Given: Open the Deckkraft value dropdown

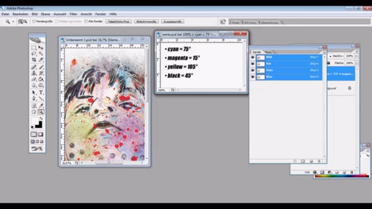Looking at the screenshot, I should pos(356,56).
